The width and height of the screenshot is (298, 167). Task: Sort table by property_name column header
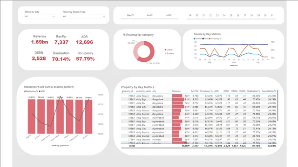tap(143, 91)
